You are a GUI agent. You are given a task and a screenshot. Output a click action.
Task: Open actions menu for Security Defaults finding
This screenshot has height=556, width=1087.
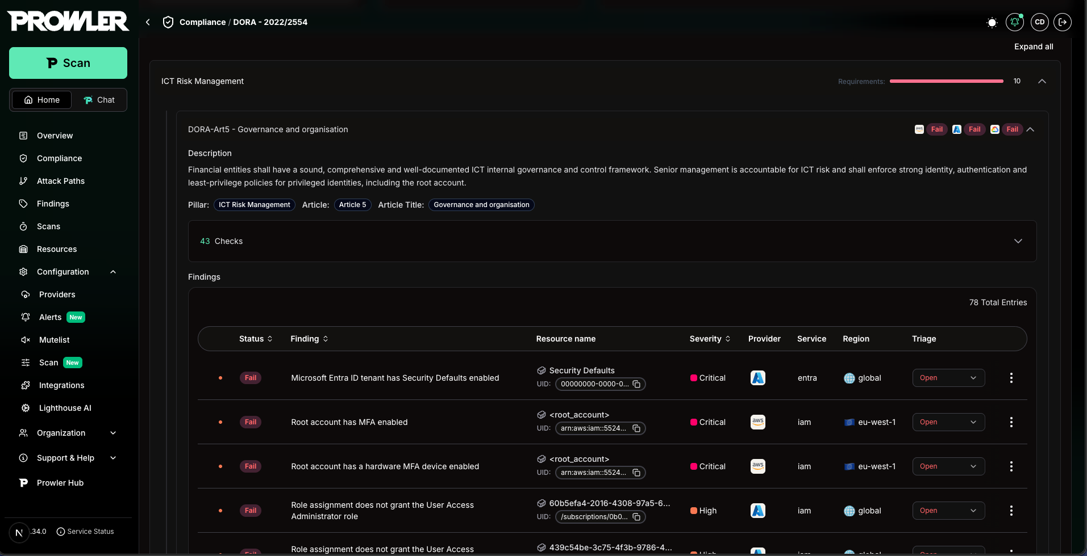tap(1011, 378)
